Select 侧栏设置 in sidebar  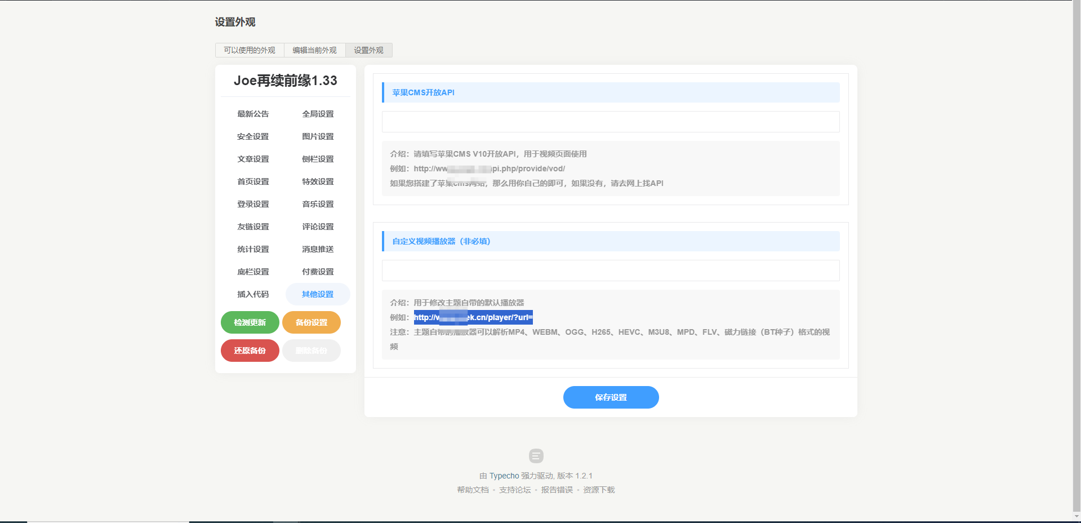click(x=318, y=159)
